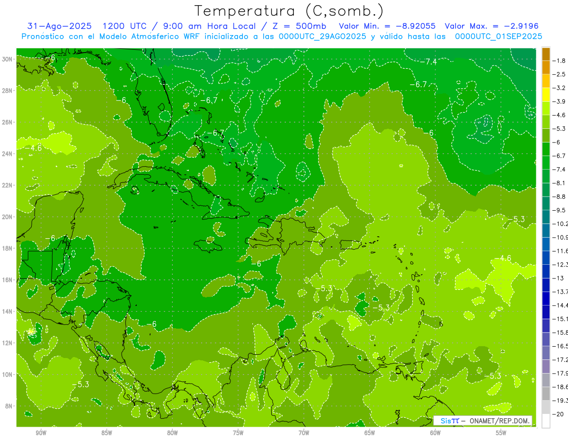Screen dimensions: 568x439
Task: Click the "Valor Min. = -8.92055" value
Action: coord(388,26)
